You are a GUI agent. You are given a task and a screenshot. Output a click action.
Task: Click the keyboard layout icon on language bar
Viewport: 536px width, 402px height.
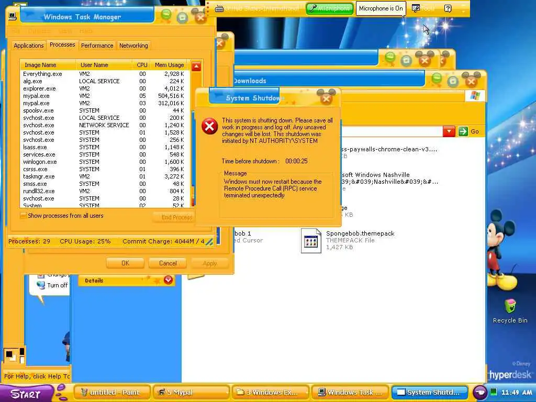[x=219, y=8]
